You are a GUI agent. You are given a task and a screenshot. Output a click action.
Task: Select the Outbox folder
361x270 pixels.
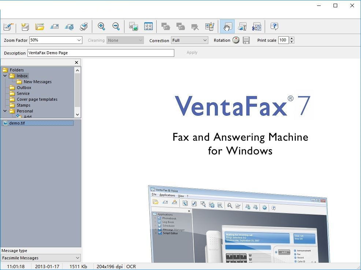click(x=24, y=88)
